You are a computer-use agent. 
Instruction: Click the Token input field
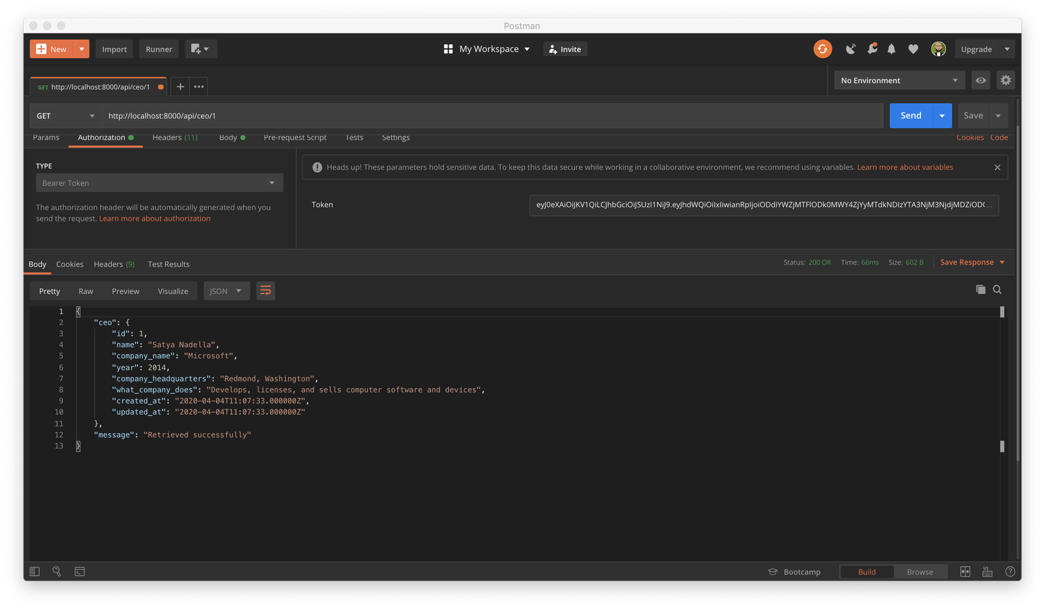(x=764, y=204)
